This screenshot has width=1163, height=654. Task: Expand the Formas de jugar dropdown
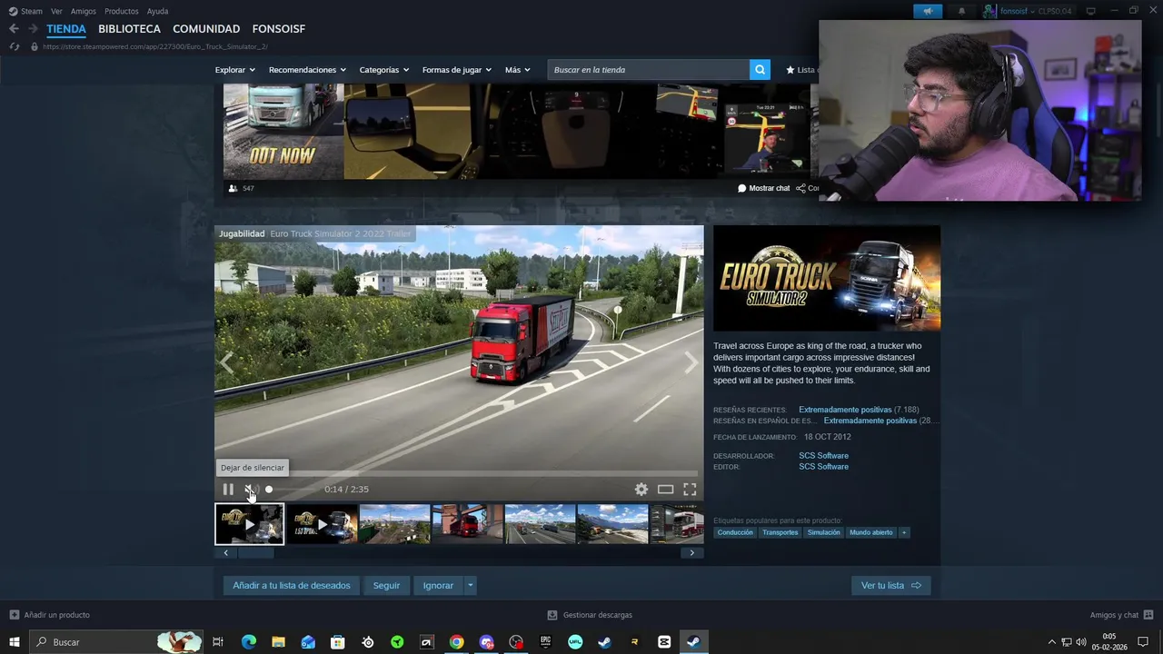tap(456, 70)
